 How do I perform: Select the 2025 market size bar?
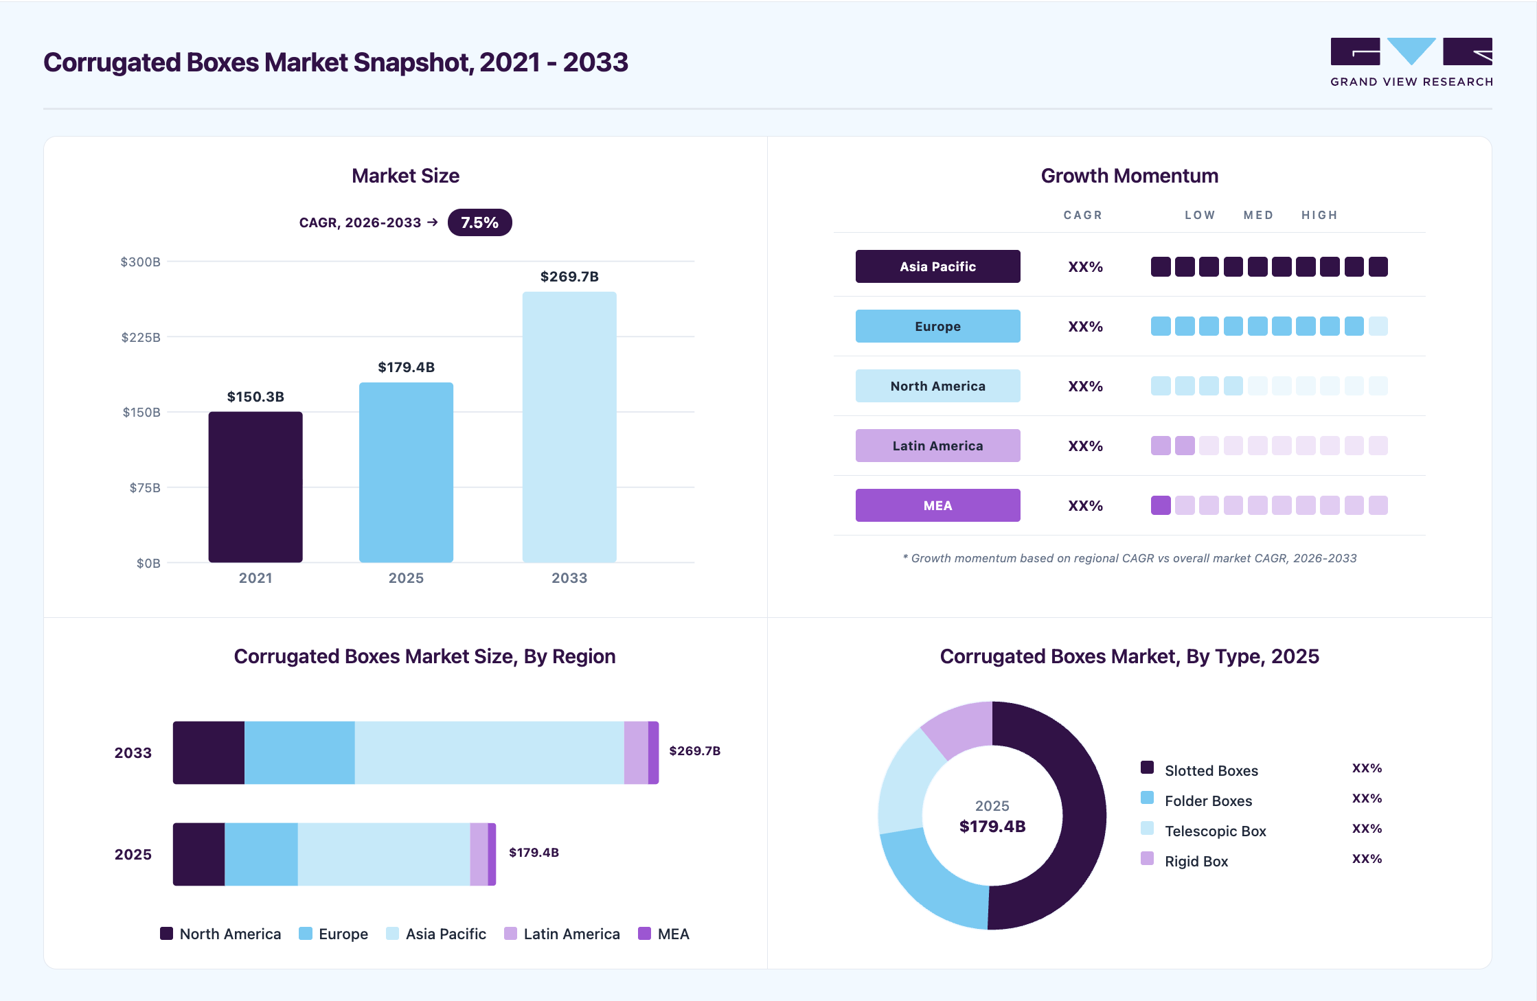(406, 472)
